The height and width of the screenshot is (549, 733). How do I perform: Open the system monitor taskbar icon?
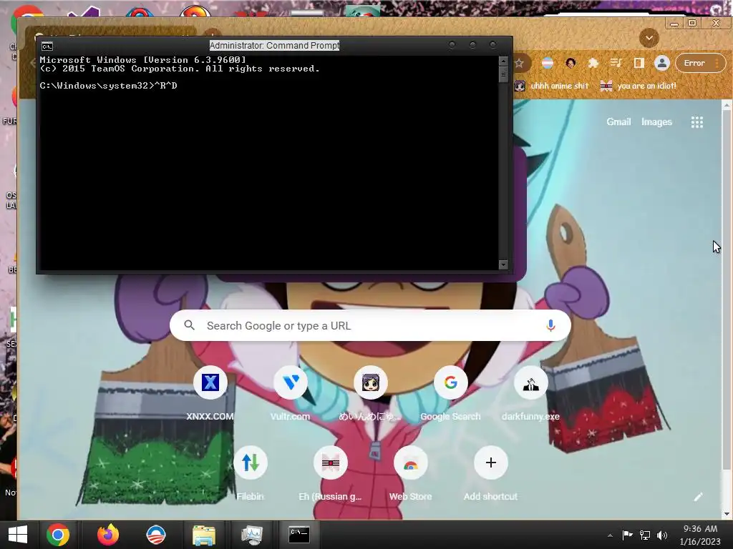click(x=251, y=535)
